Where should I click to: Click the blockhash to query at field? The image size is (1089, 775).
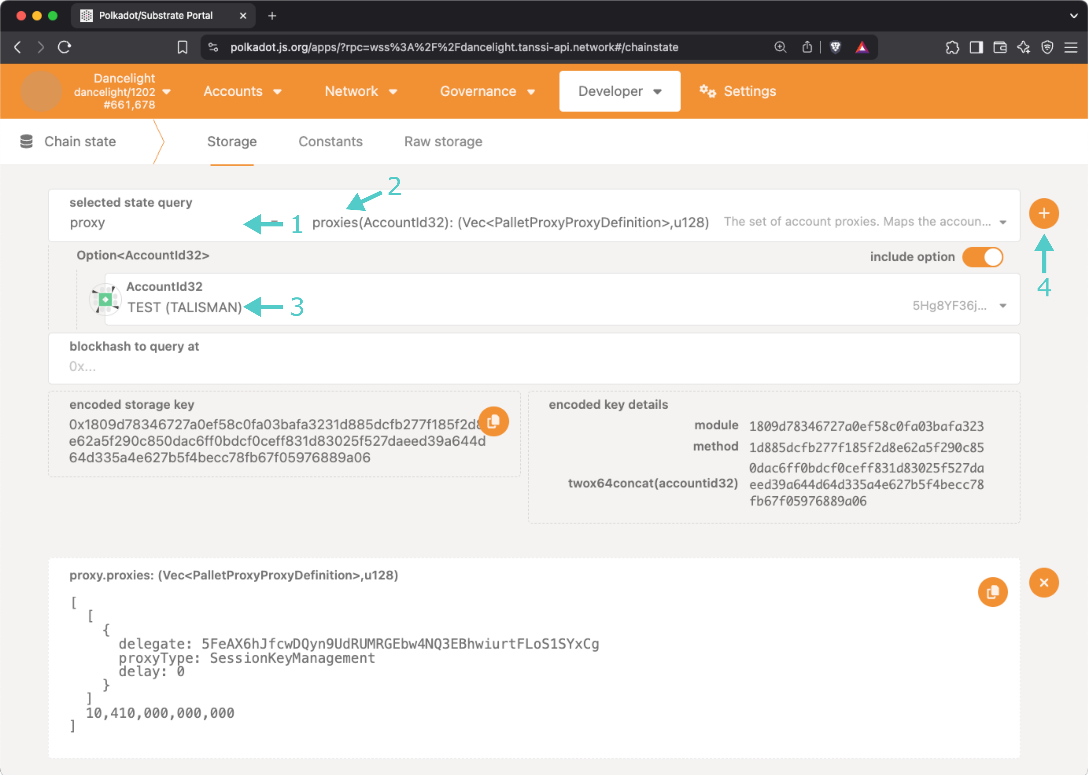(534, 358)
